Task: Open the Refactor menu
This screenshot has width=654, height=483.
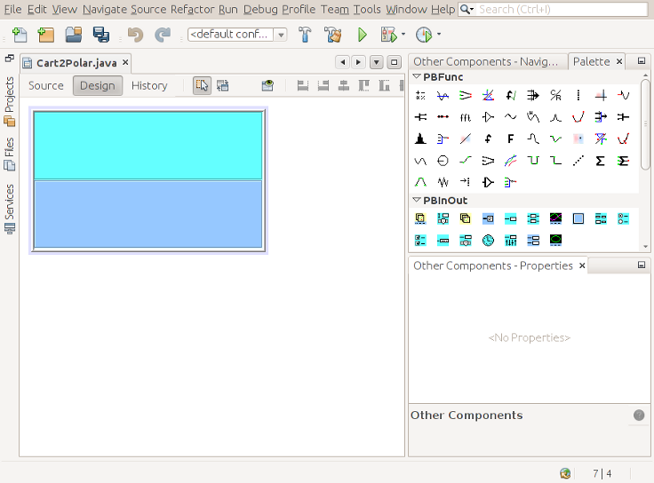Action: tap(192, 9)
